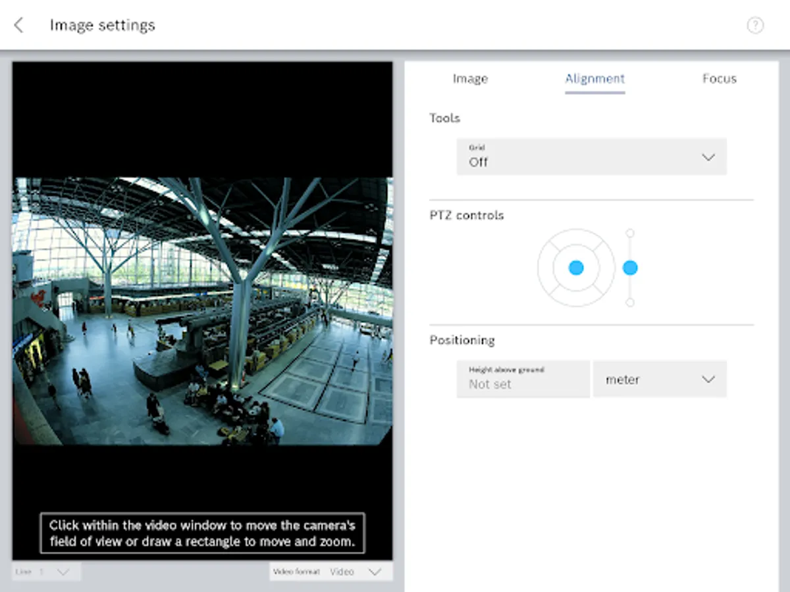Viewport: 790px width, 592px height.
Task: Open the Video format dropdown
Action: tap(331, 572)
